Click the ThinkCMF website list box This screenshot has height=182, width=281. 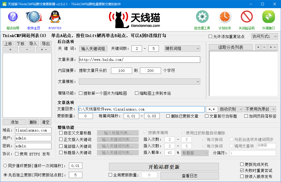(27, 85)
